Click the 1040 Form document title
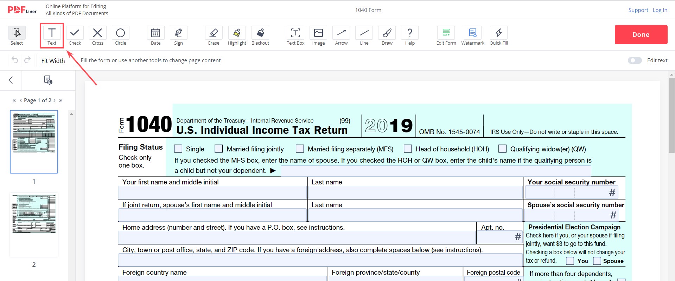The height and width of the screenshot is (281, 675). click(x=368, y=10)
